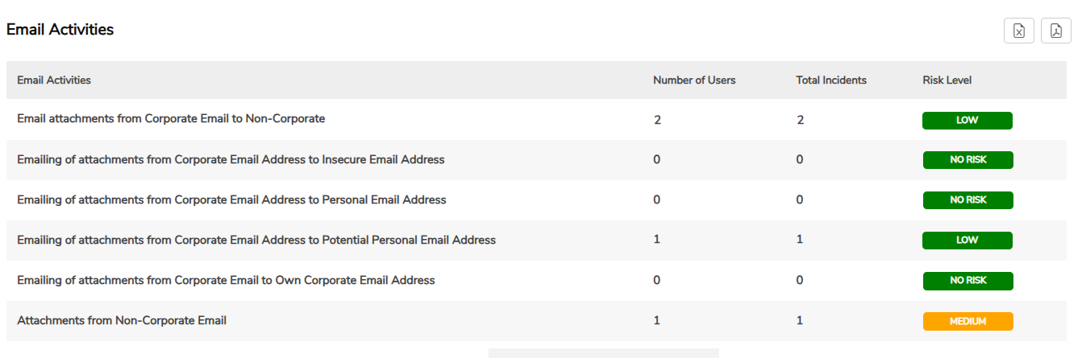1082x358 pixels.
Task: Export Email Activities table as PDF
Action: 1056,31
